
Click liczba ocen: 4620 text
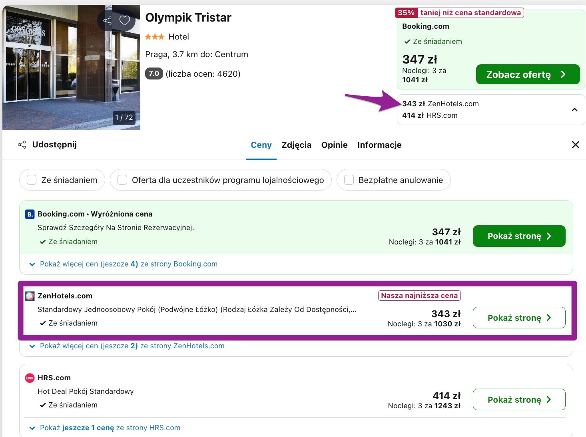(x=203, y=74)
